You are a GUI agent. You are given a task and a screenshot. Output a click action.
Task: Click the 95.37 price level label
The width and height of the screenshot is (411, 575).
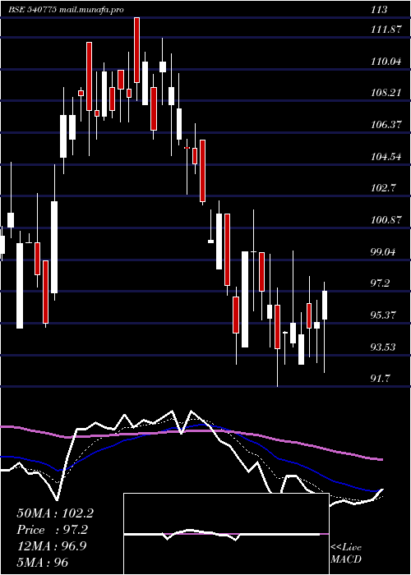click(385, 315)
